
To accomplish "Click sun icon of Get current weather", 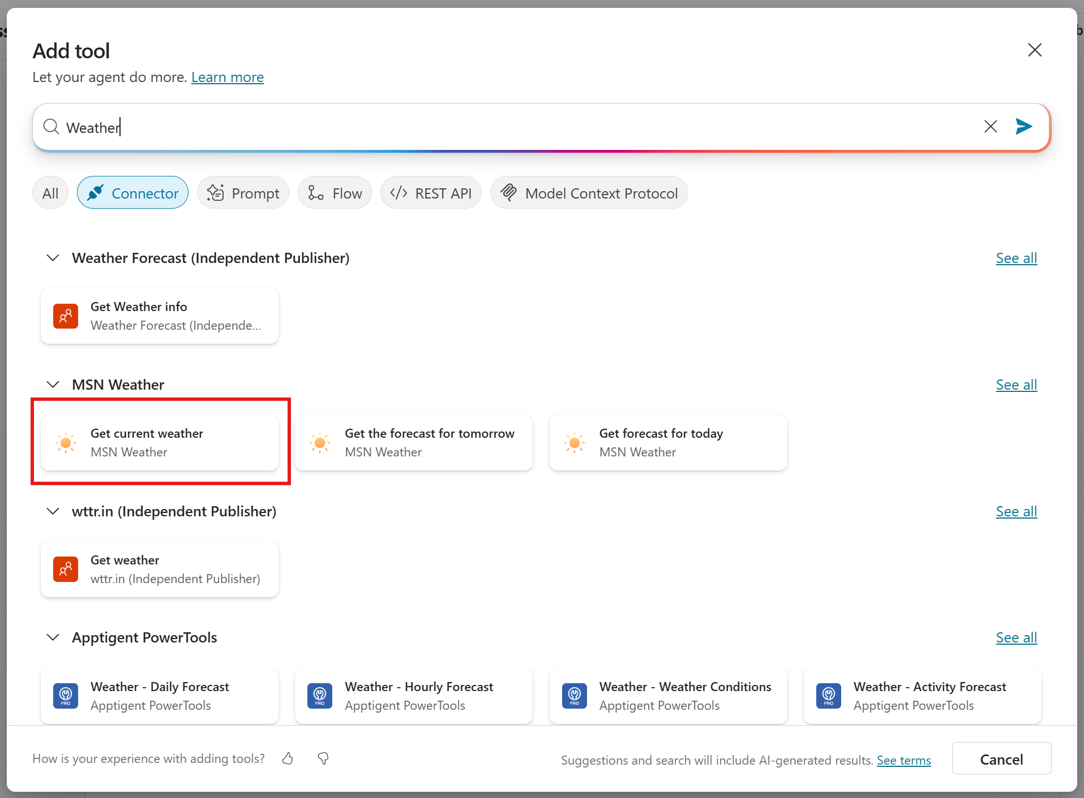I will (66, 443).
